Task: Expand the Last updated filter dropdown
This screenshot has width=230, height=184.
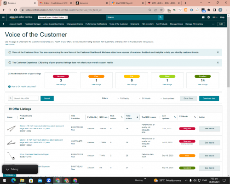Action: (167, 98)
